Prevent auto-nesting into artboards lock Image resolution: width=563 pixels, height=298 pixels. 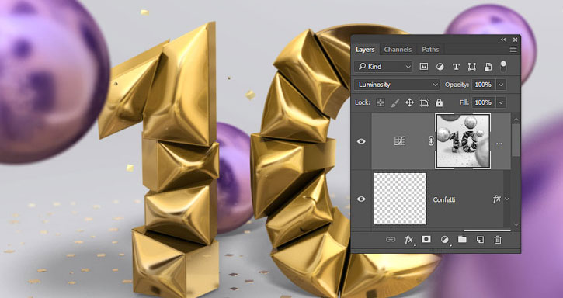point(425,102)
